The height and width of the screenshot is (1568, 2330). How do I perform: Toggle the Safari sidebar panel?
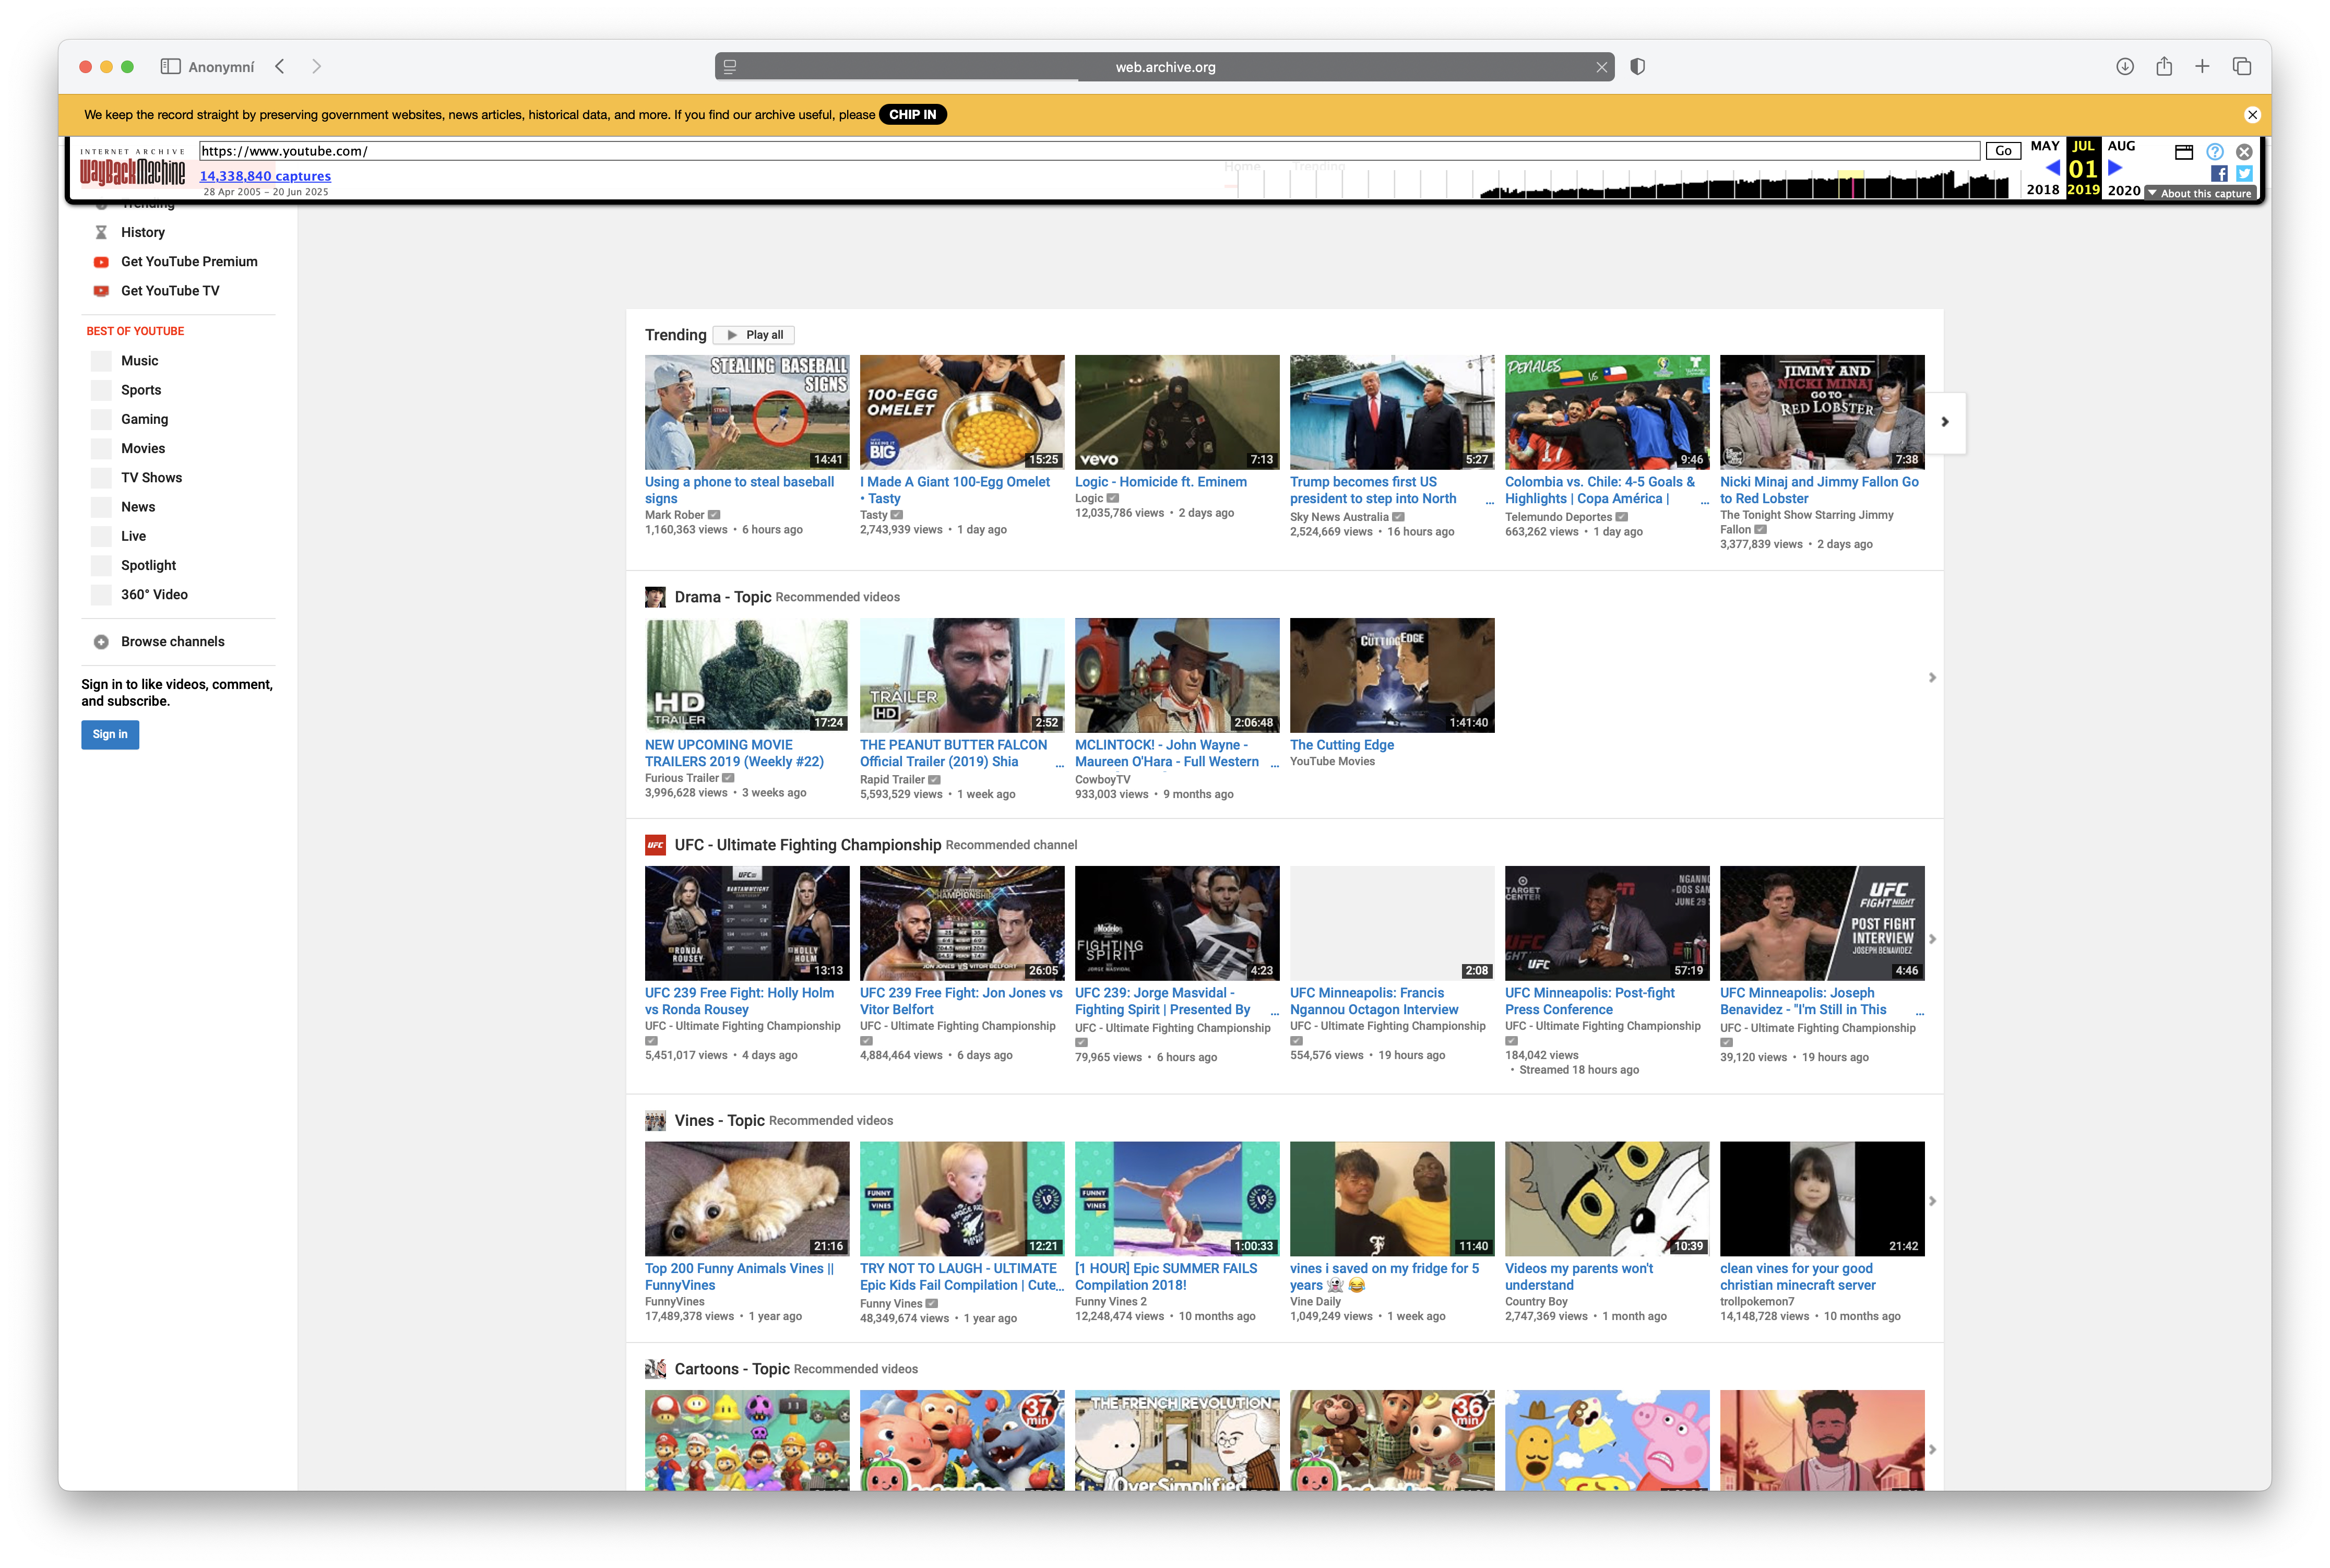[170, 67]
